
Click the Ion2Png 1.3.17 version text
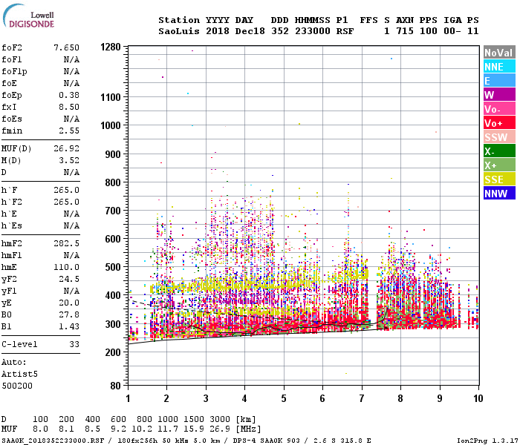(x=487, y=441)
